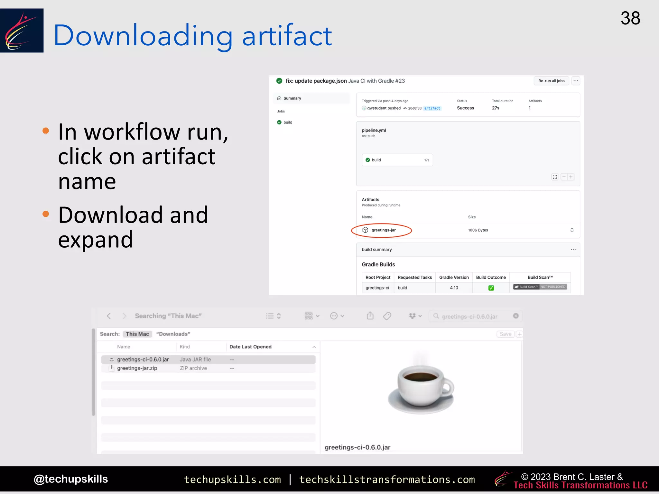Open the Dropbox toolbar dropdown
This screenshot has width=659, height=494.
pos(415,316)
